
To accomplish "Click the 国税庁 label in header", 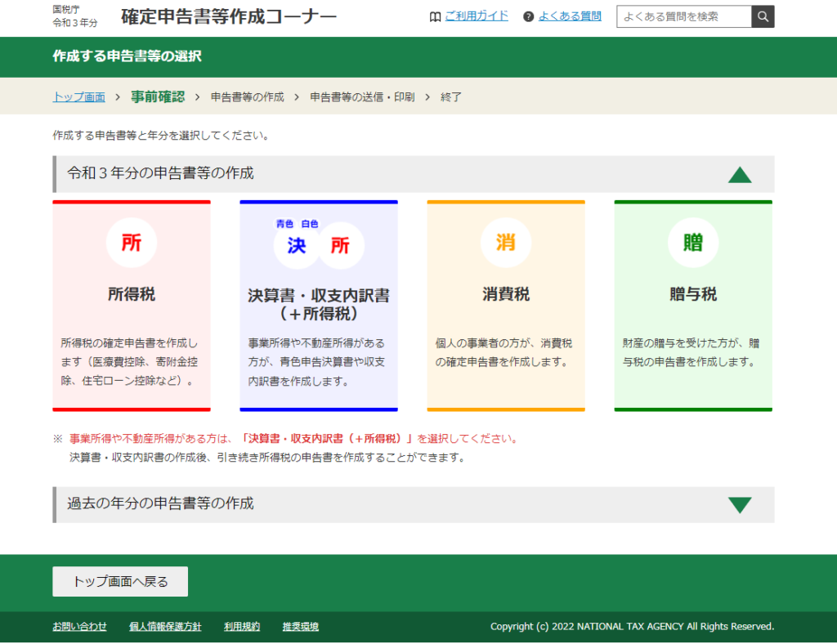I will 66,9.
